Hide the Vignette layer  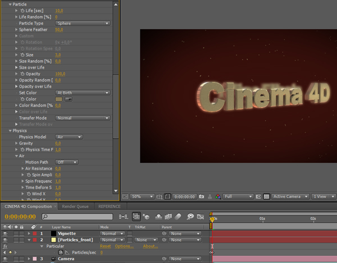(x=5, y=234)
